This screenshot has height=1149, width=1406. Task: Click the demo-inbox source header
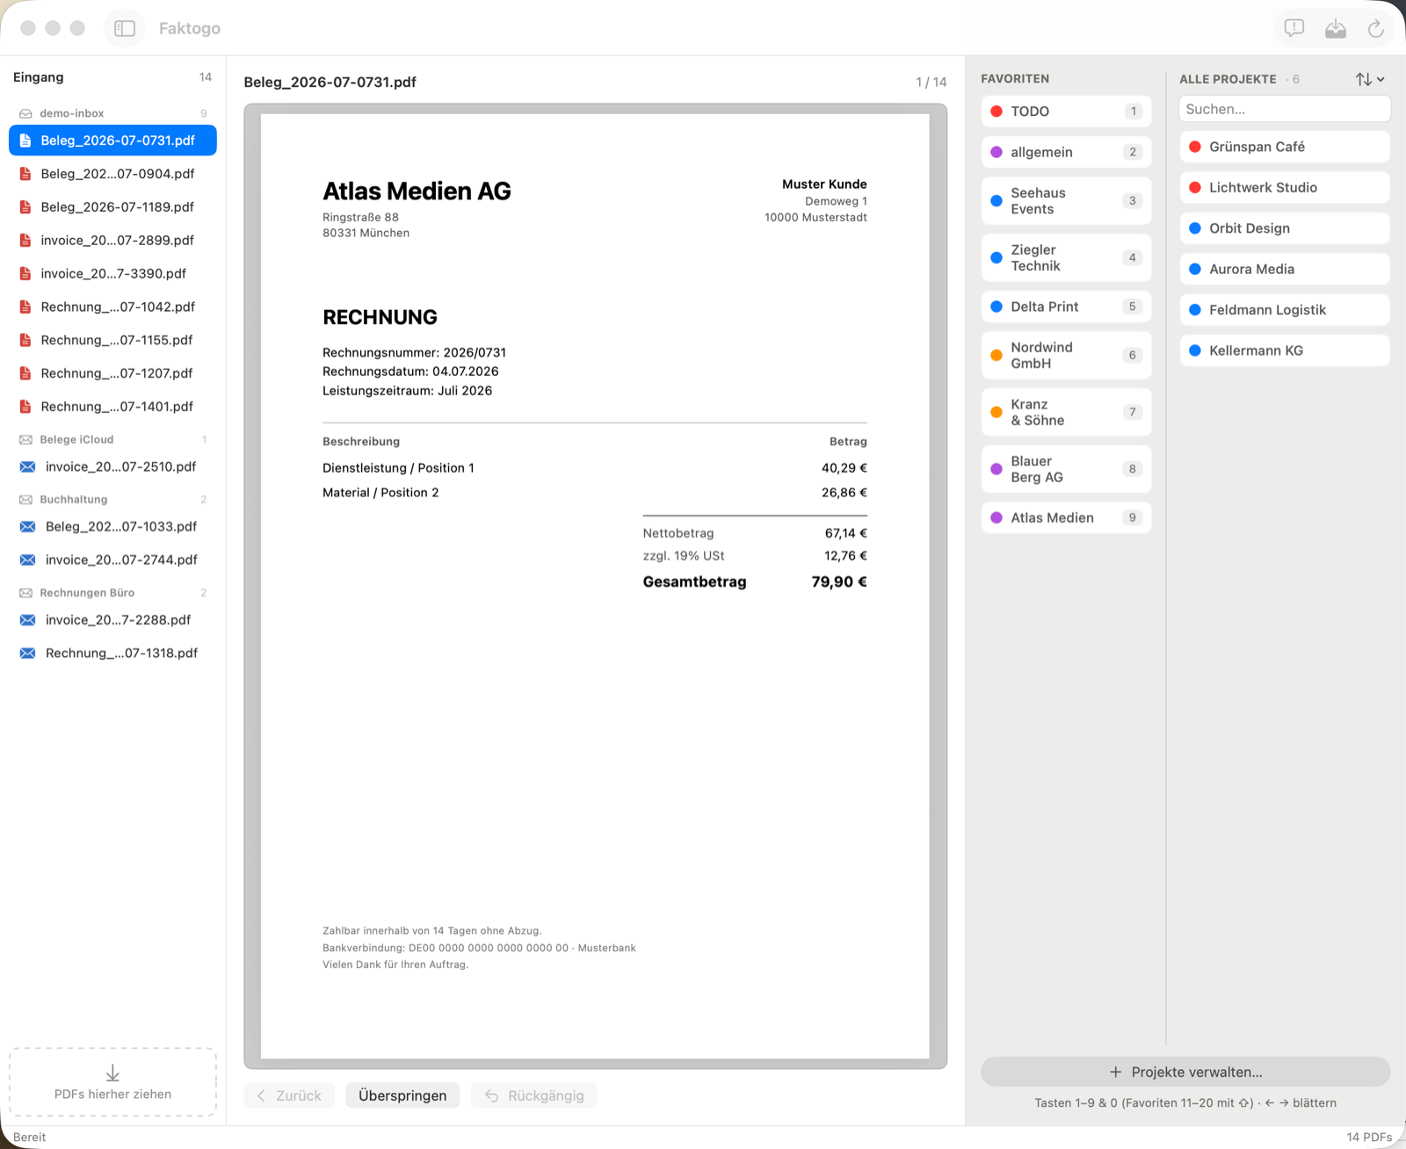(x=112, y=113)
